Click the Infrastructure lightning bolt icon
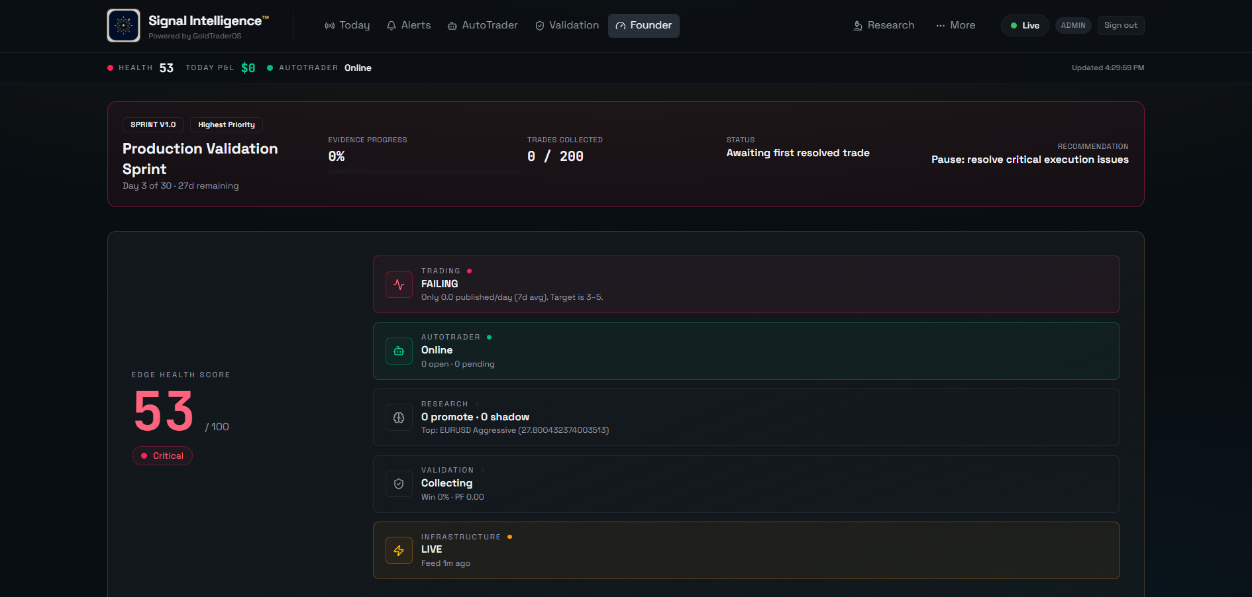The image size is (1252, 597). point(399,551)
